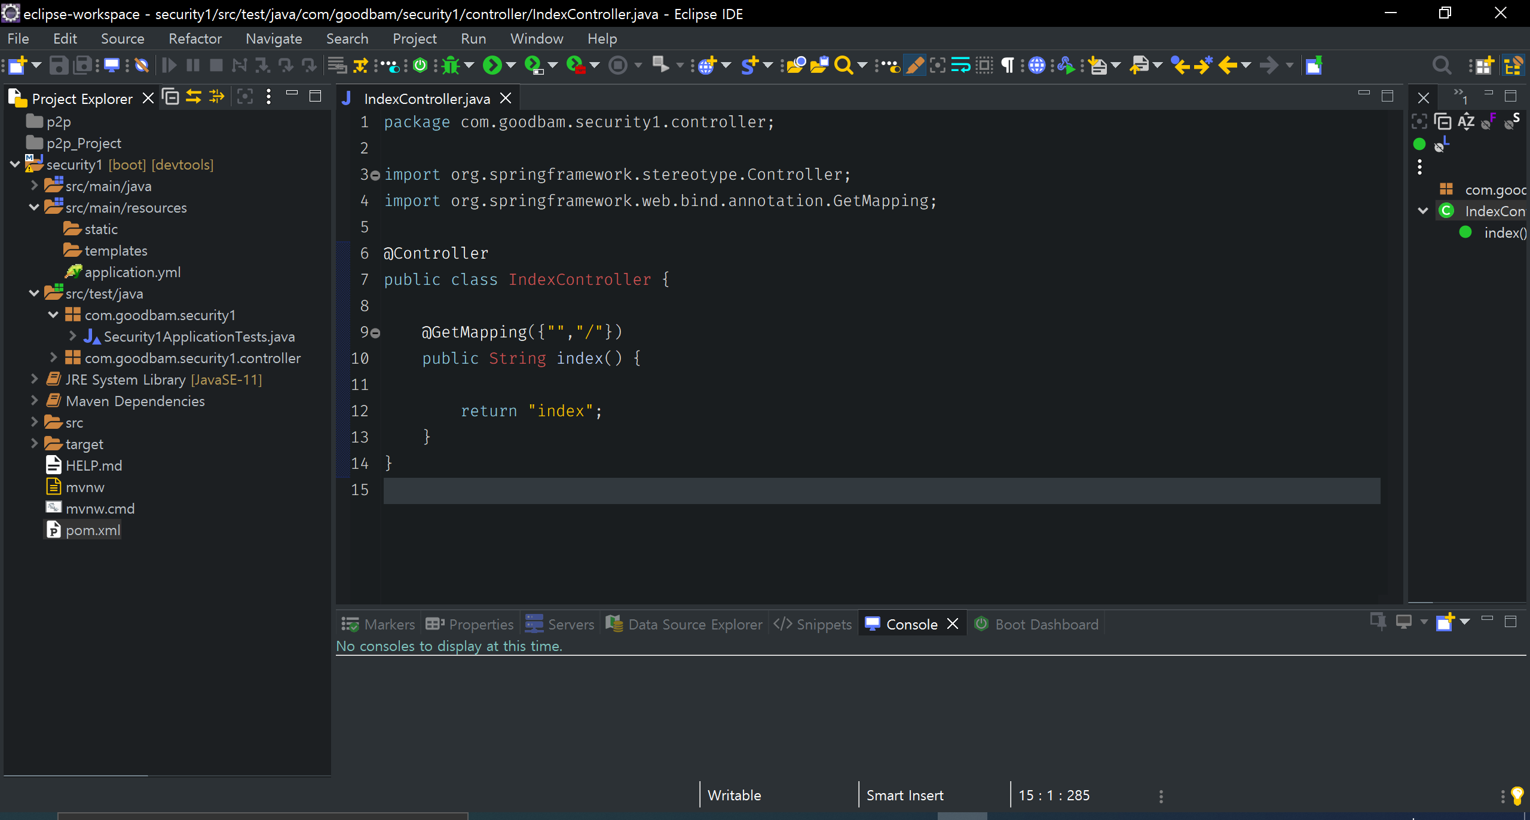The image size is (1530, 820).
Task: Expand the Maven Dependencies node
Action: (34, 401)
